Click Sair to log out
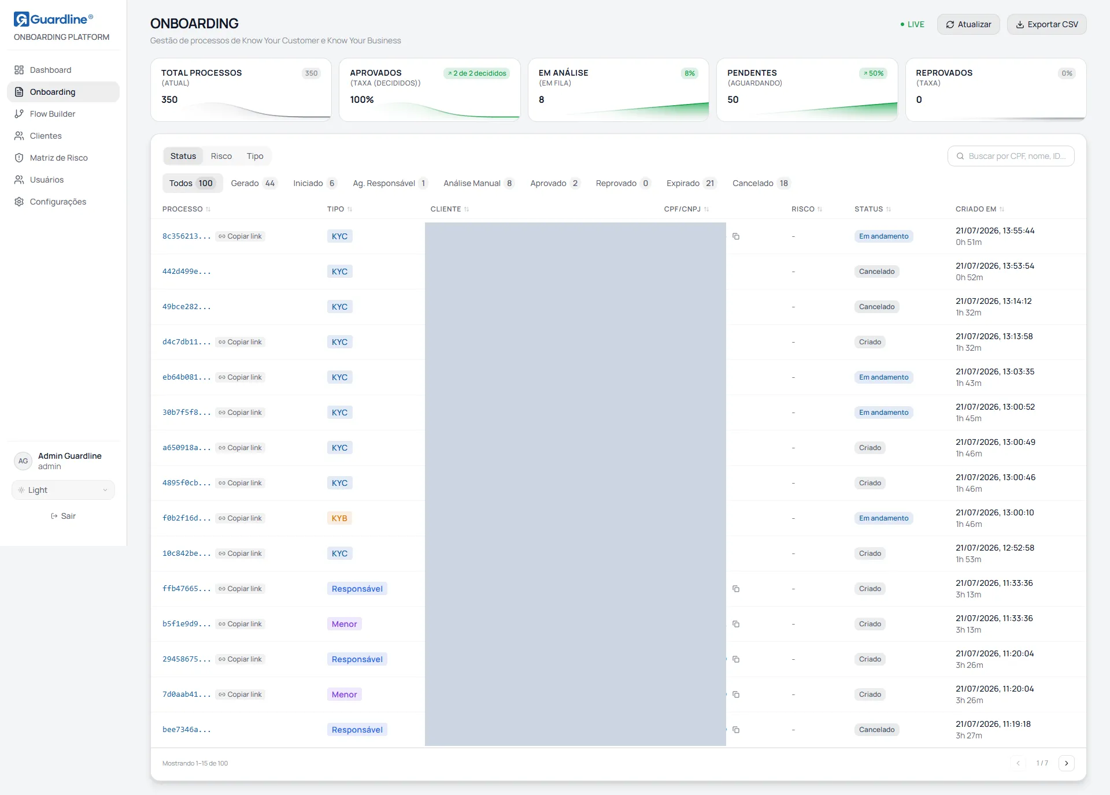Image resolution: width=1110 pixels, height=795 pixels. point(63,516)
